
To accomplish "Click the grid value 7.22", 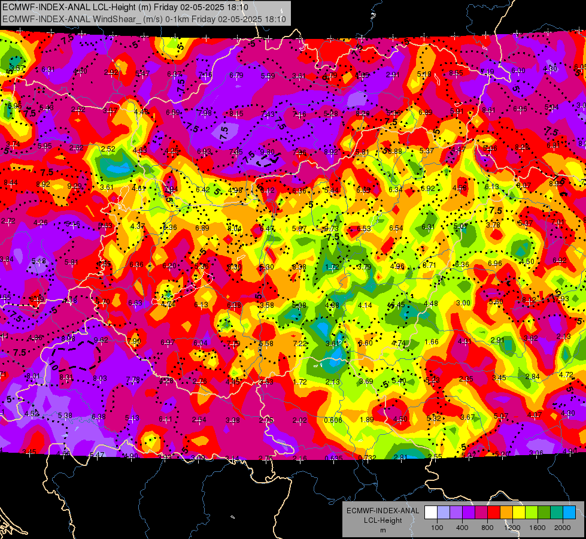I will (300, 343).
